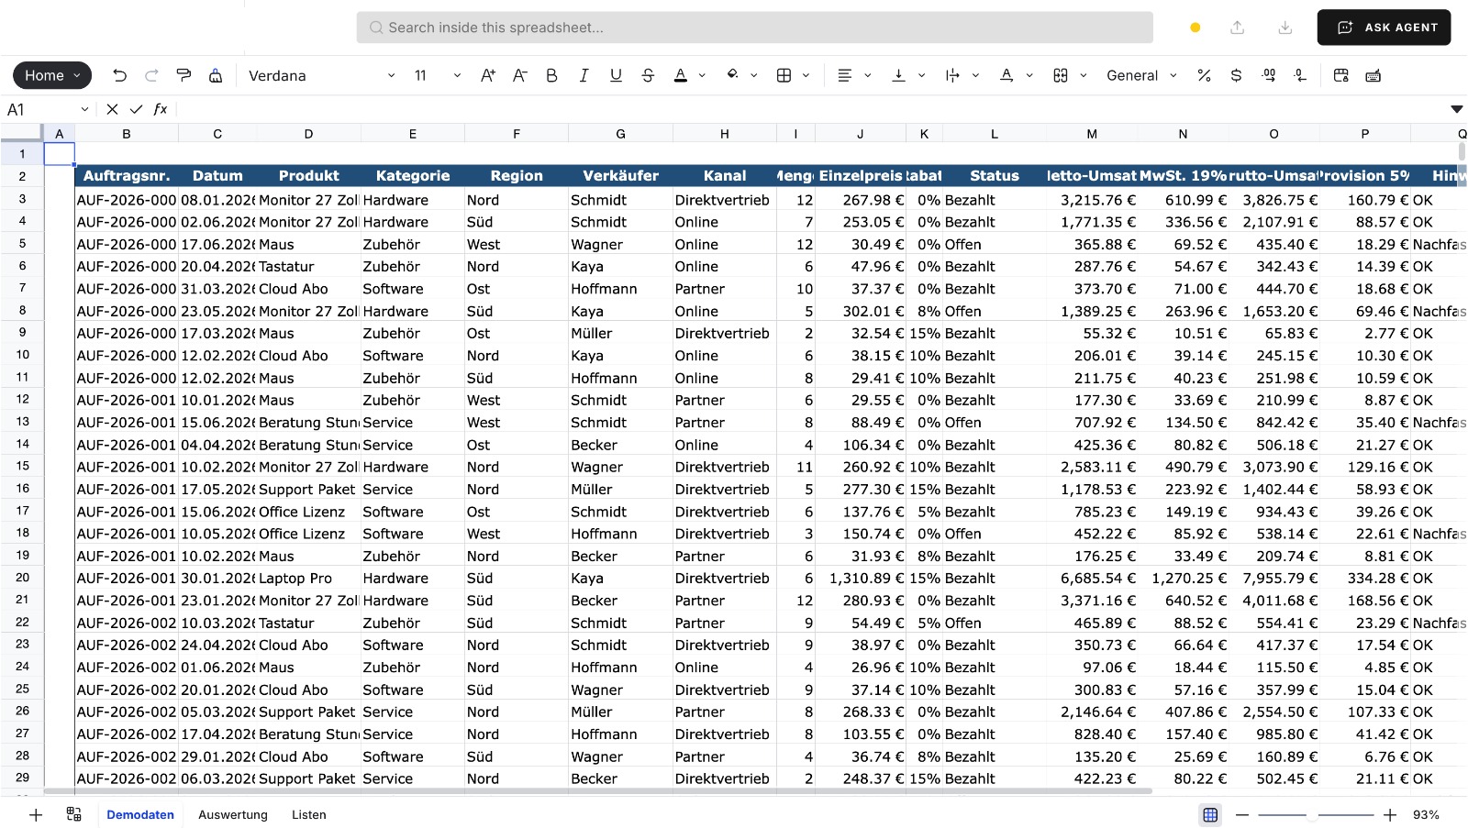Open the font size 11 dropdown
The image size is (1468, 828).
tap(437, 76)
